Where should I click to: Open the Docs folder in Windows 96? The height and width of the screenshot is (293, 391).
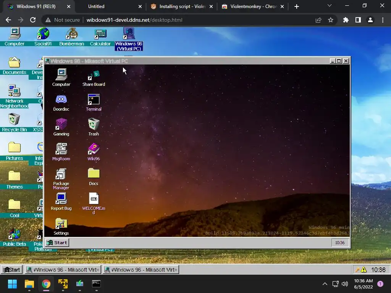coord(94,177)
